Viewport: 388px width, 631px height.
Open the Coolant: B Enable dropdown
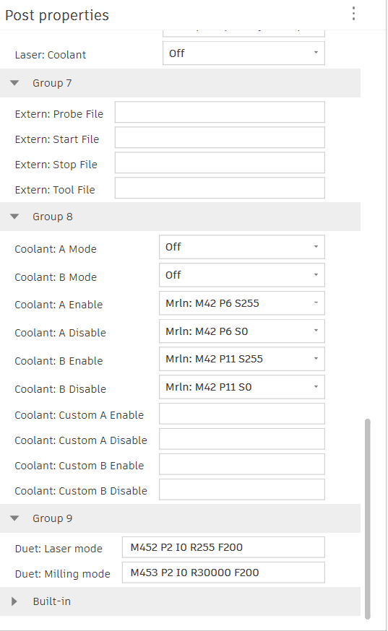242,359
